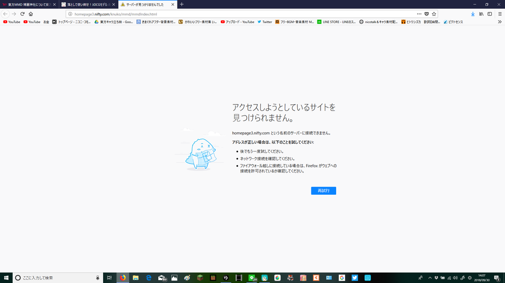The width and height of the screenshot is (505, 283).
Task: Go to the Firefox home page
Action: pyautogui.click(x=31, y=14)
